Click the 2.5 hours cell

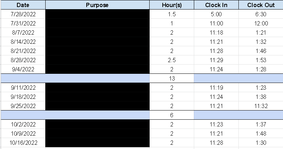(x=172, y=60)
